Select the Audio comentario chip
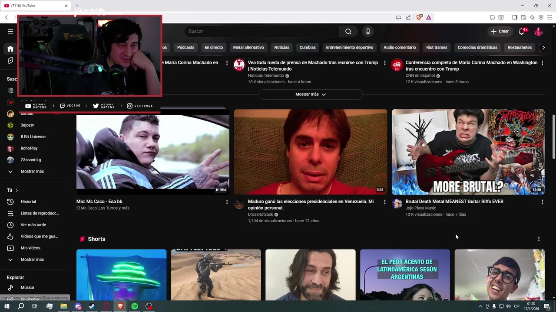556x312 pixels. click(x=400, y=48)
